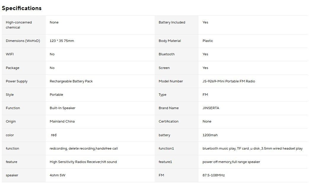Click the JS-9269-Mini Portable FM Radio model value
Image resolution: width=309 pixels, height=185 pixels.
point(229,81)
